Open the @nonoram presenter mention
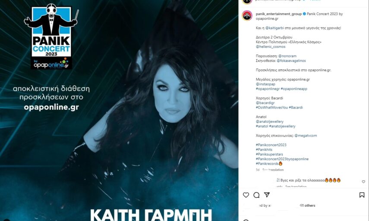Image resolution: width=369 pixels, height=221 pixels. click(287, 56)
